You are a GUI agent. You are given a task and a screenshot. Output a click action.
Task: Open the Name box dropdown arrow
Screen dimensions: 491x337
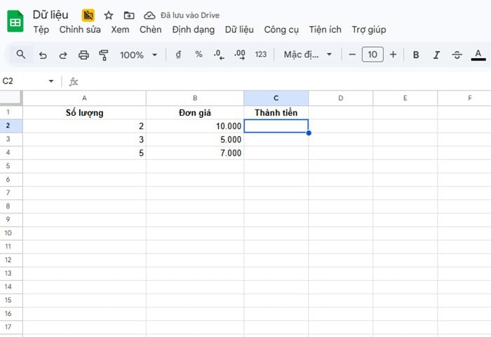click(51, 81)
